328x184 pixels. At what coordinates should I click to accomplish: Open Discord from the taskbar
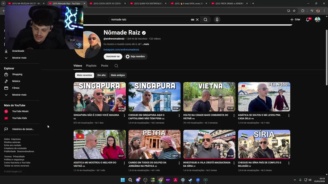click(x=138, y=180)
